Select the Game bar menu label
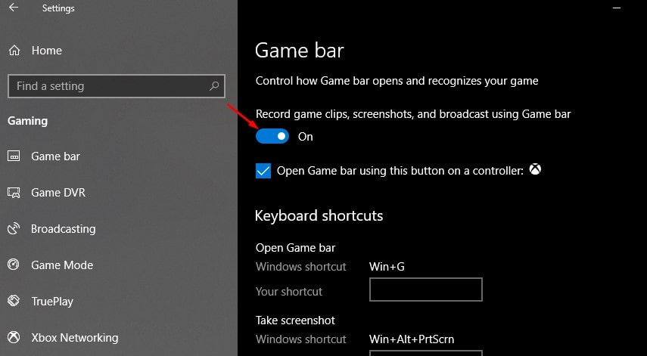Image resolution: width=647 pixels, height=356 pixels. coord(55,156)
